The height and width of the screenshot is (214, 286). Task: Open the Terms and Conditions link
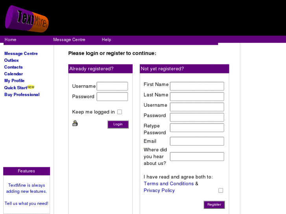[169, 184]
